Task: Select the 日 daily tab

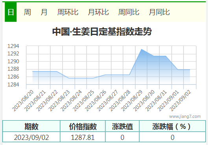Action: click(11, 12)
